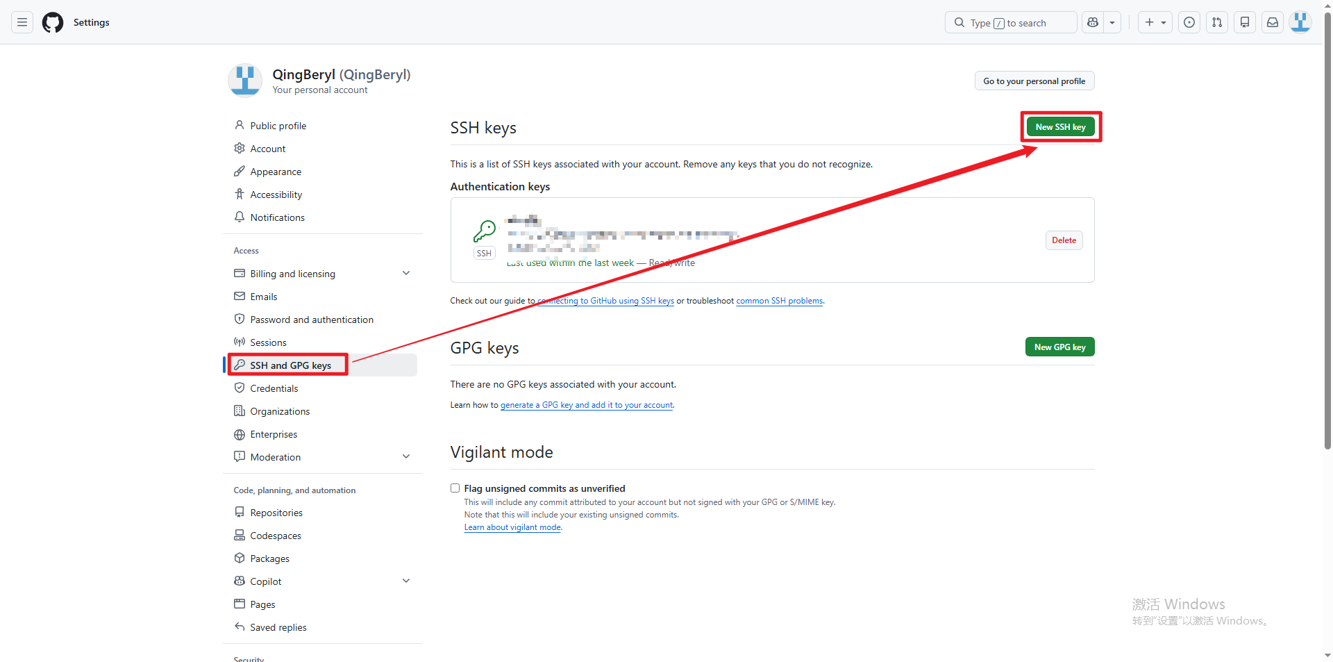Viewport: 1333px width, 662px height.
Task: Select the Saved replies label in sidebar
Action: pyautogui.click(x=278, y=627)
